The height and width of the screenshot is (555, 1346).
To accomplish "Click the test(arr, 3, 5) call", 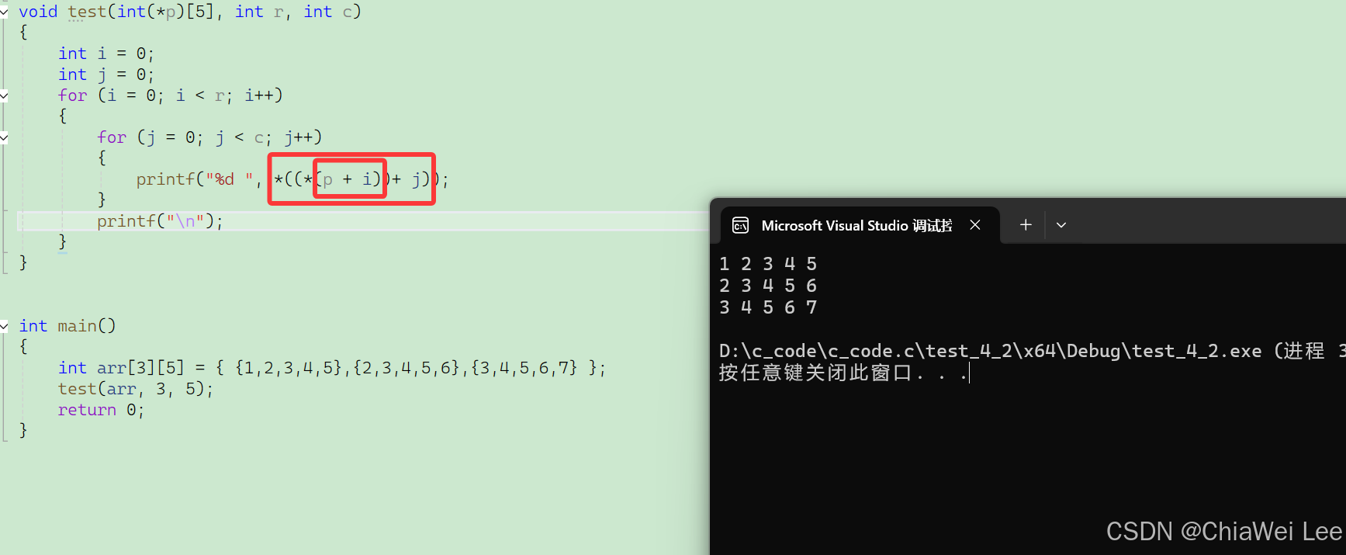I will click(x=135, y=389).
